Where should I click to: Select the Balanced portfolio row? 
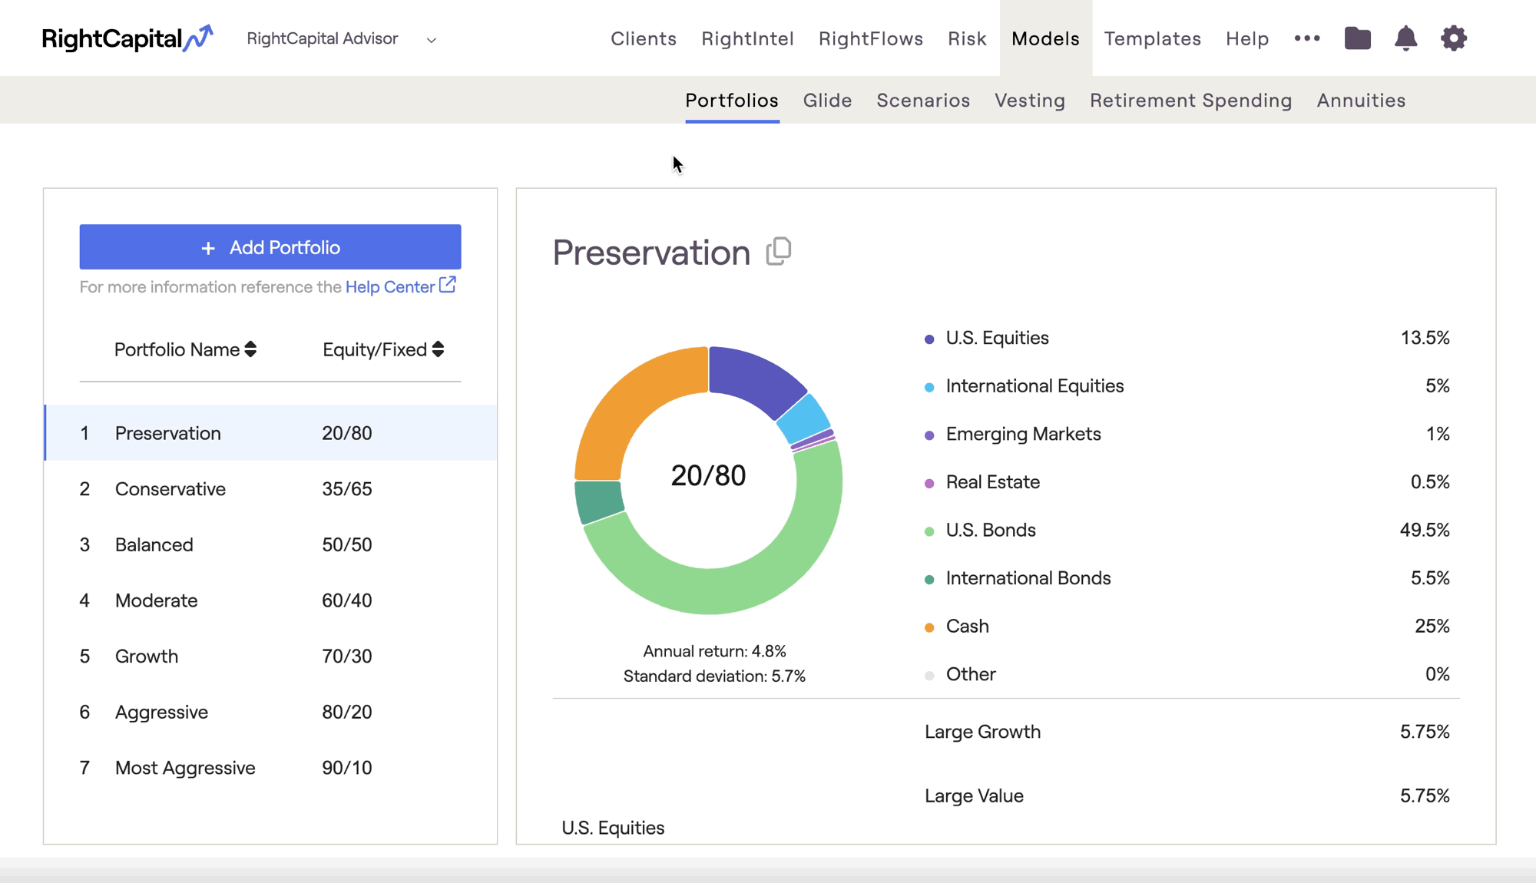click(270, 544)
